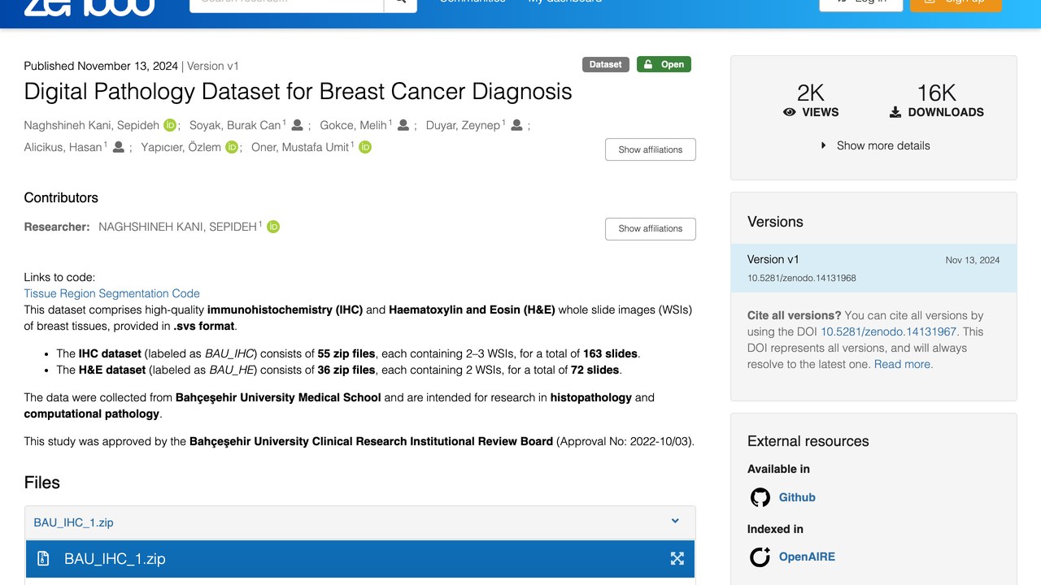Open Sepideh Naghshineh Kani's ORCID icon in authors
The image size is (1041, 585).
[170, 125]
